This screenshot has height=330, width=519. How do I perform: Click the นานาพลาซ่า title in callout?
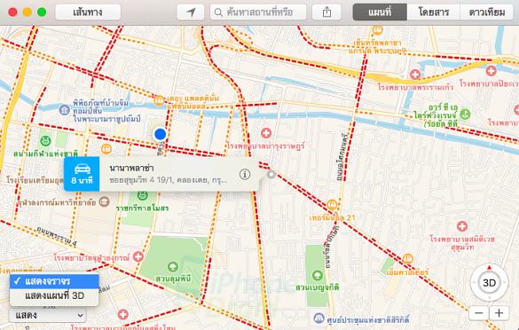[131, 168]
